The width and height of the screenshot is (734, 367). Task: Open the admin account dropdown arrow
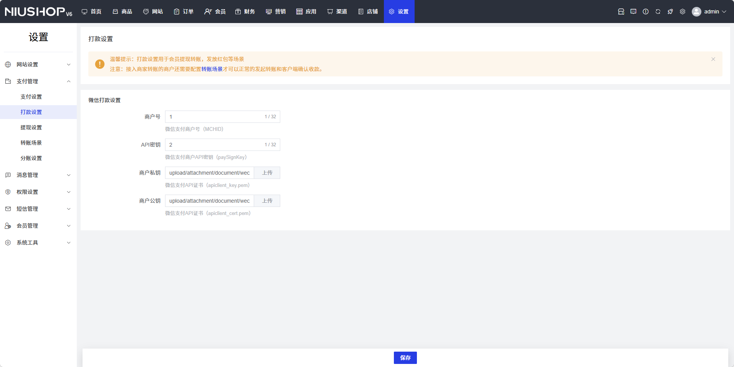[x=724, y=12]
